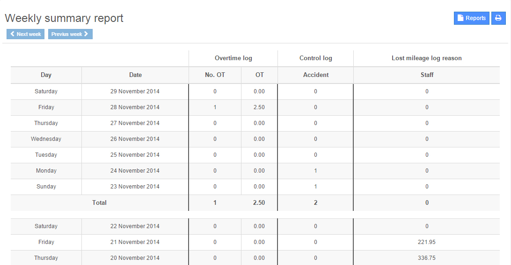Click the right chevron on Previous week
Viewport: 511px width, 265px height.
86,34
